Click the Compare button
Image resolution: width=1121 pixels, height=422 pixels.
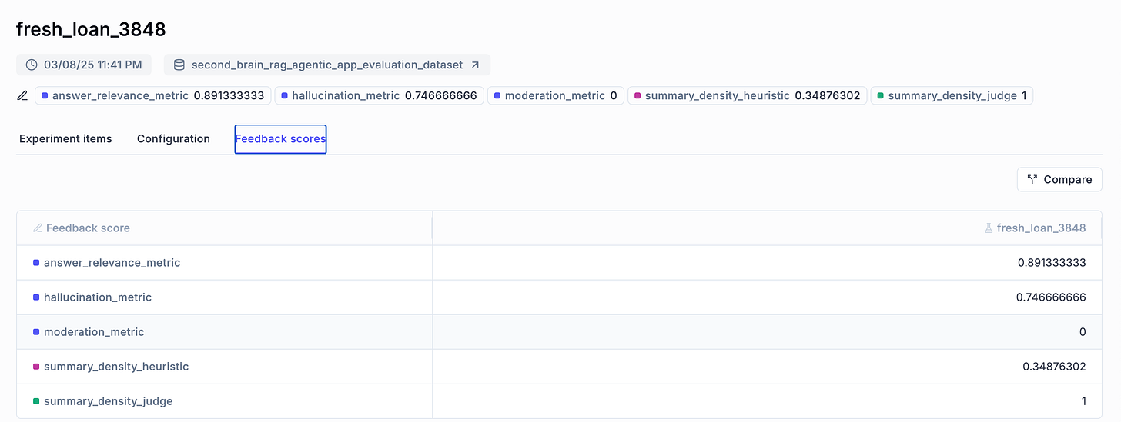coord(1059,179)
